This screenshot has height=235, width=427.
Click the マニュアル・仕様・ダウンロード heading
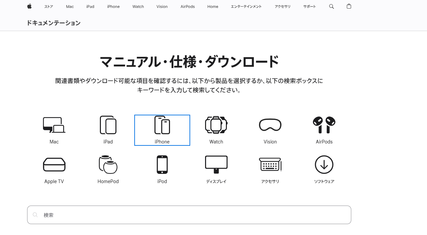tap(189, 62)
